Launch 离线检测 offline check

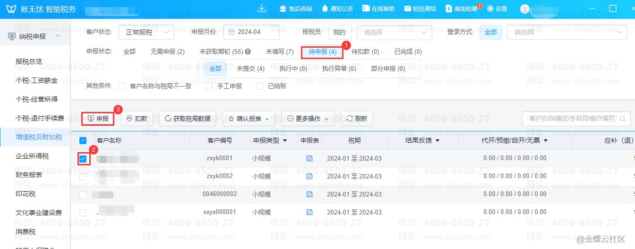pos(462,9)
